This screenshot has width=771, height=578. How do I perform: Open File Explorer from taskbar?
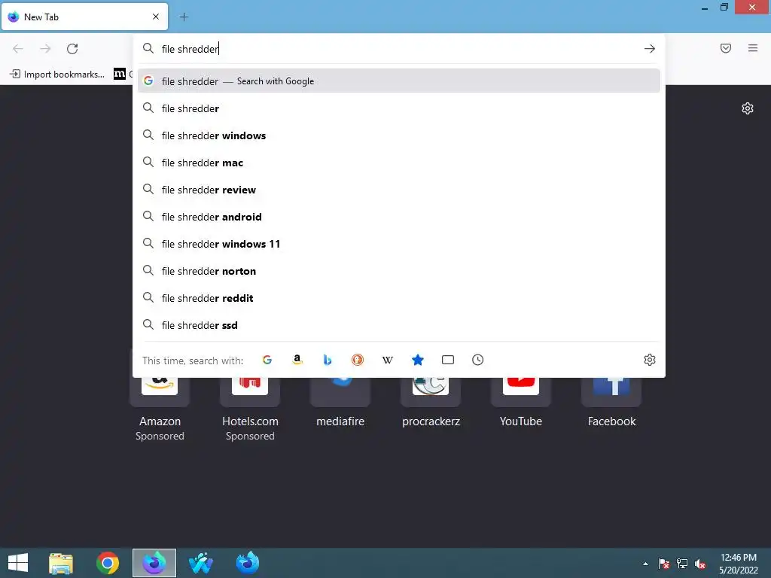[x=61, y=563]
